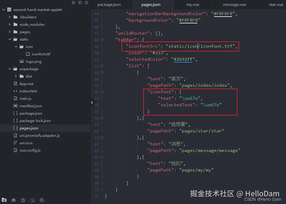Open the debug bug icon
Screen dimensions: 286x204
[23, 200]
